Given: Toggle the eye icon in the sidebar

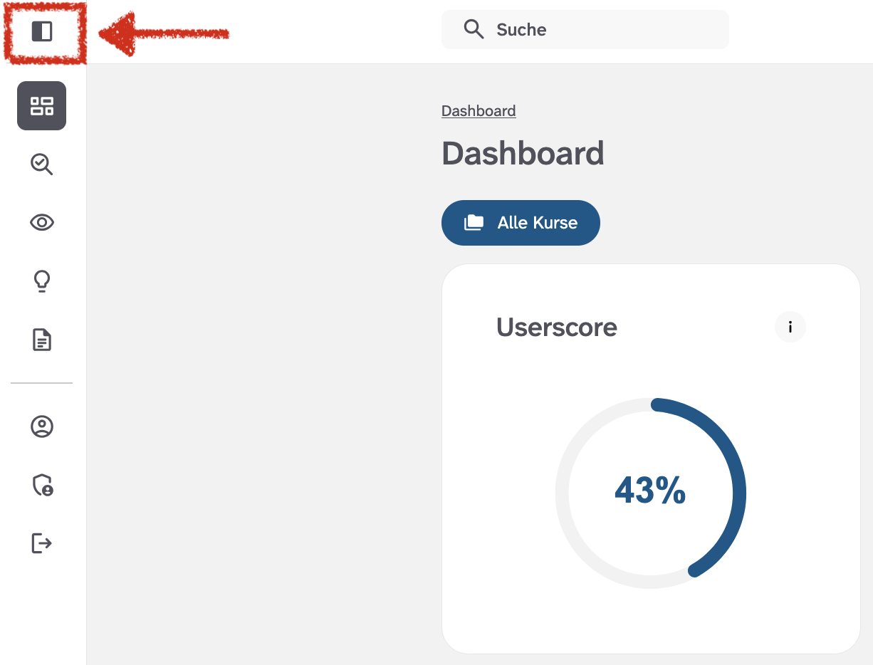Looking at the screenshot, I should point(41,222).
